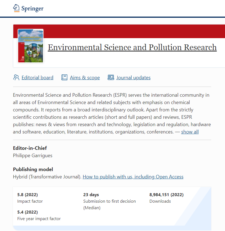
Task: Select the 23 days submission value
Action: [x=91, y=194]
